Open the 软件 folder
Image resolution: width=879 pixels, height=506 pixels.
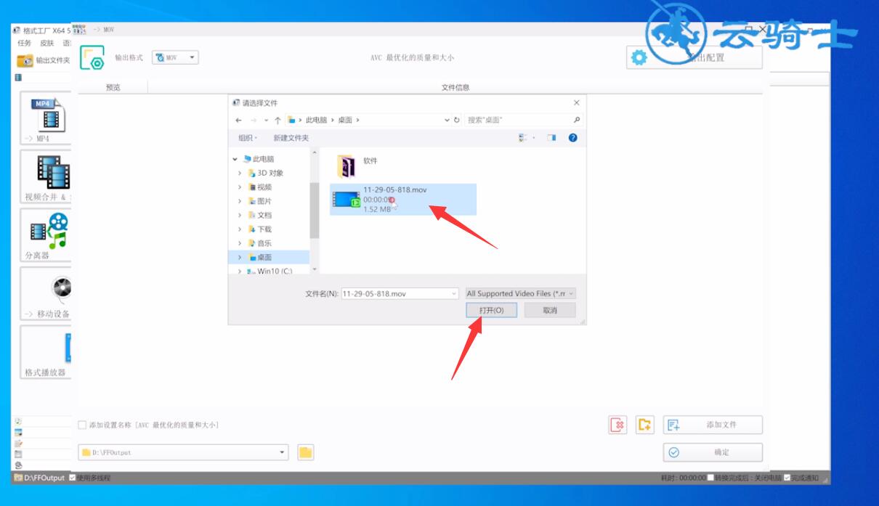(357, 166)
